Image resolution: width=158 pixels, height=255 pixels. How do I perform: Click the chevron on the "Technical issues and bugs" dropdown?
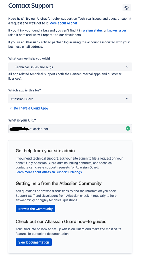127,67
